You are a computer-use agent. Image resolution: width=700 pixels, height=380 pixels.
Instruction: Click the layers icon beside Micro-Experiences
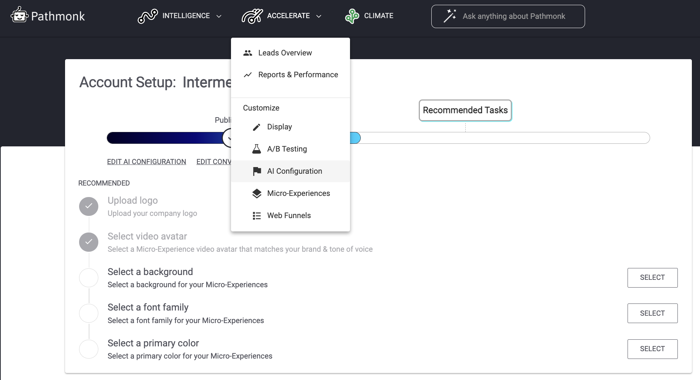256,193
